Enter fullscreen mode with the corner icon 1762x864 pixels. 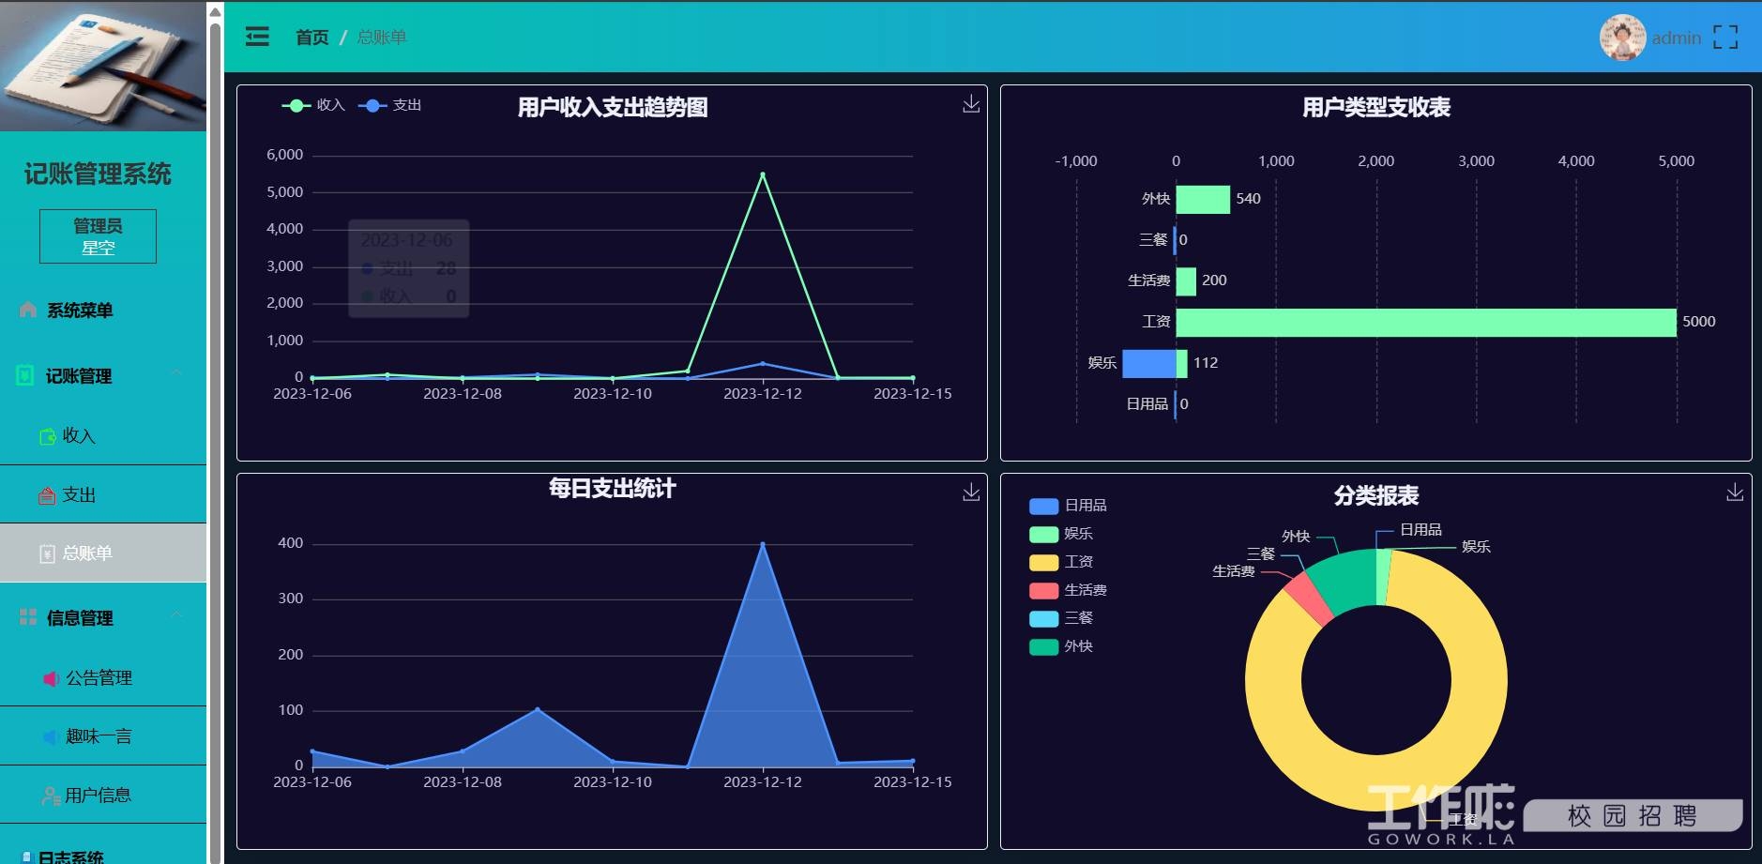click(1724, 38)
